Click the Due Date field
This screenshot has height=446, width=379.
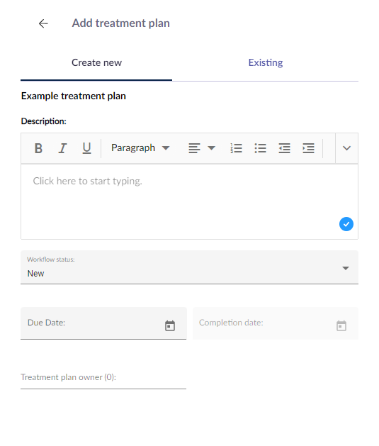point(103,323)
